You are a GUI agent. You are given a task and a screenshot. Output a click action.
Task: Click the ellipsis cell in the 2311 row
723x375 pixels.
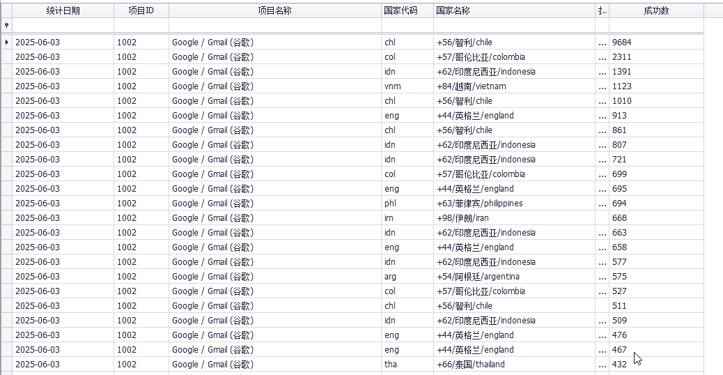[x=602, y=57]
